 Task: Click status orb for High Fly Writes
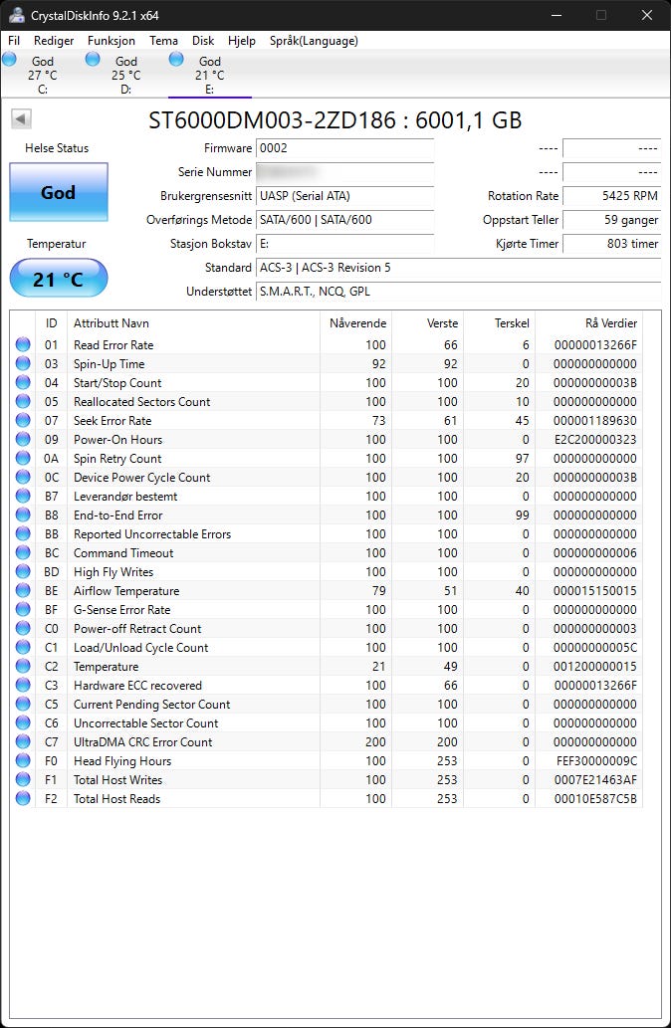23,571
